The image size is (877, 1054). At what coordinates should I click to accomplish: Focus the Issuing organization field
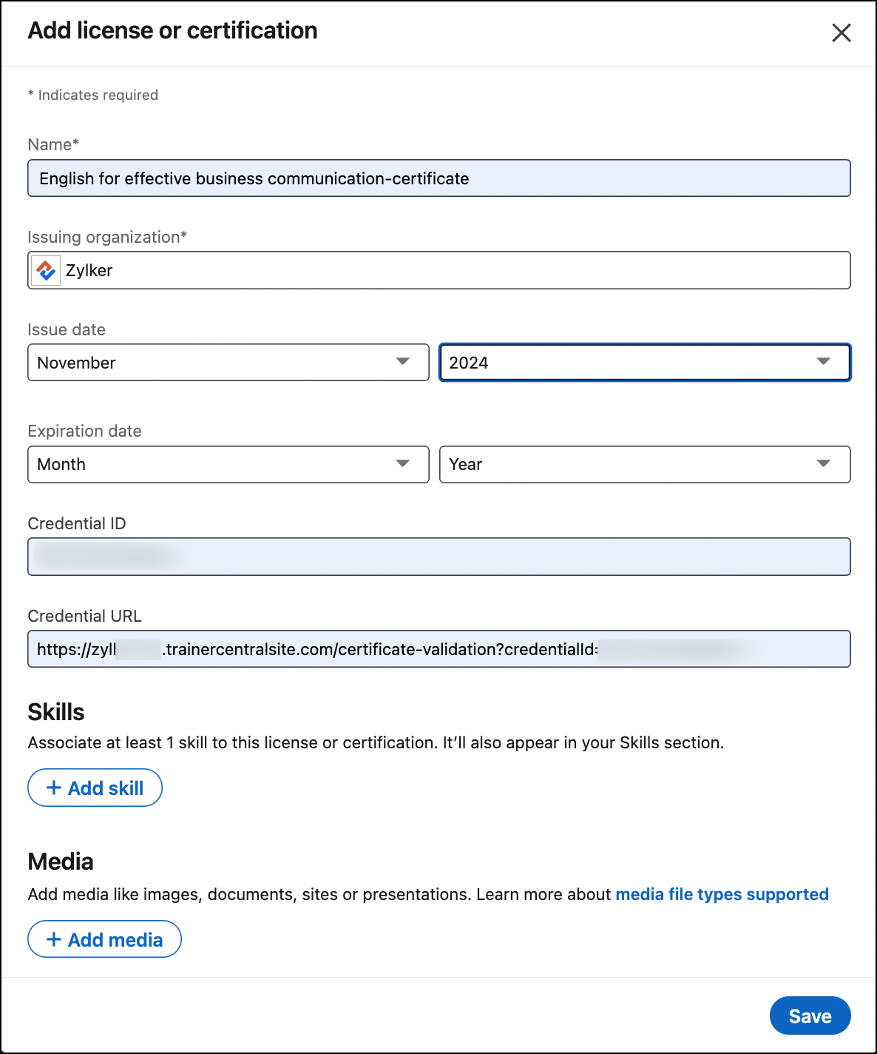coord(458,270)
